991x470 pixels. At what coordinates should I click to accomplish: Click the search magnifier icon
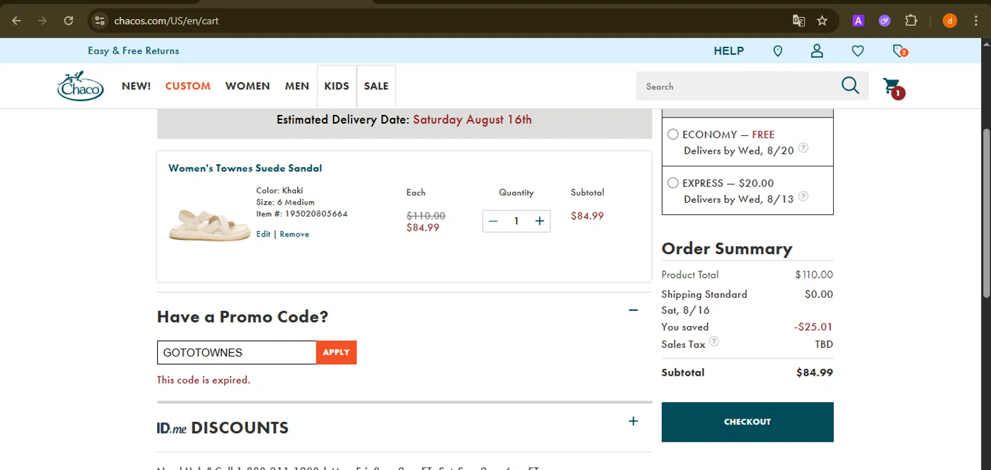click(x=850, y=85)
